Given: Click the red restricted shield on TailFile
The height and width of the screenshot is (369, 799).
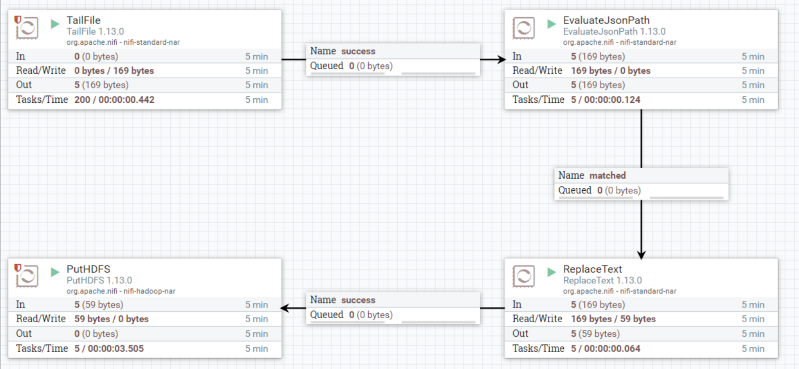Looking at the screenshot, I should pyautogui.click(x=18, y=20).
